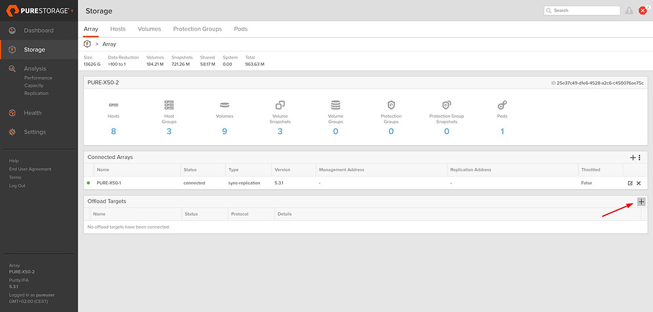Edit the PURE-X50-1 connection
This screenshot has width=653, height=312.
630,183
